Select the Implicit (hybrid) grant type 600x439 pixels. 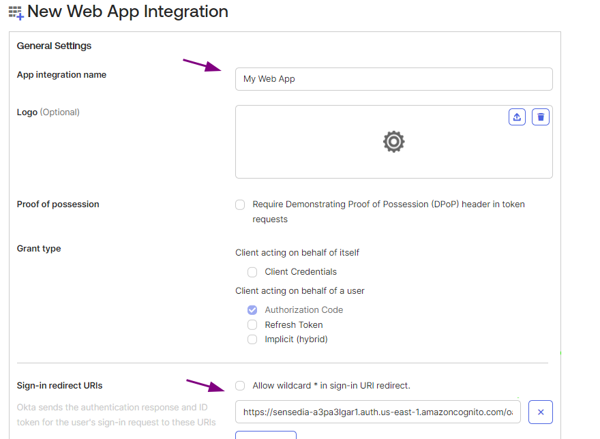tap(252, 339)
